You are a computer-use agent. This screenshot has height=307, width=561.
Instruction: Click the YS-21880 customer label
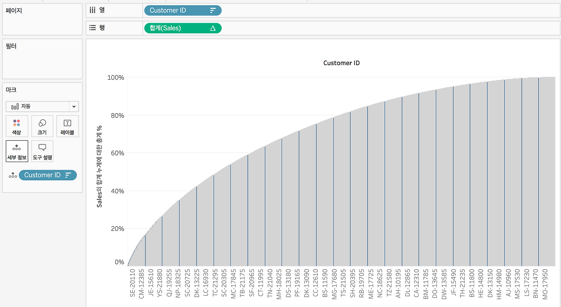point(159,283)
